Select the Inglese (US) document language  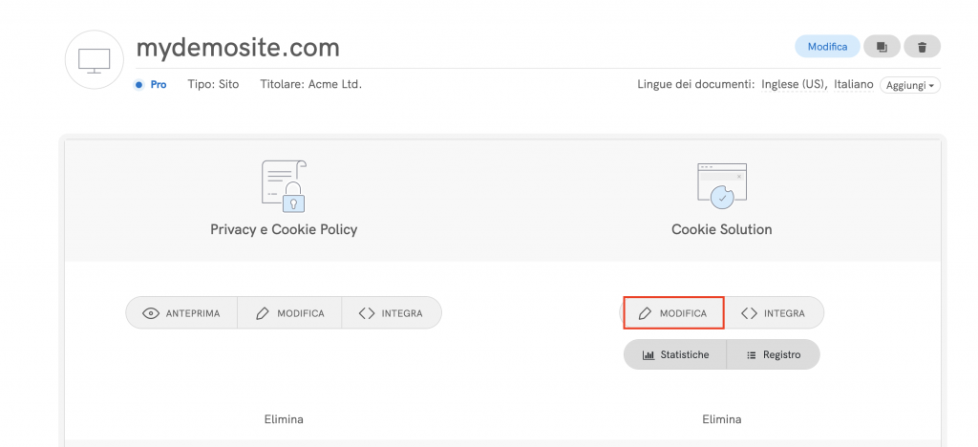coord(793,85)
